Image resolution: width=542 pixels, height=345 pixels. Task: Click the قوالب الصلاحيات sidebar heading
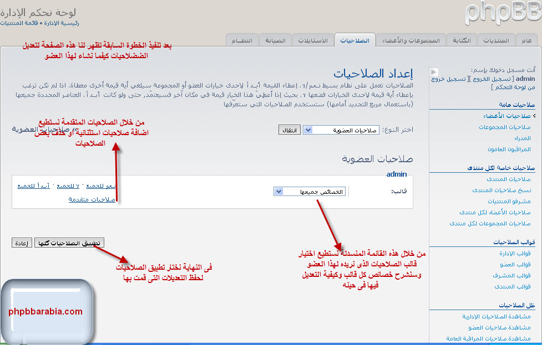coord(514,242)
